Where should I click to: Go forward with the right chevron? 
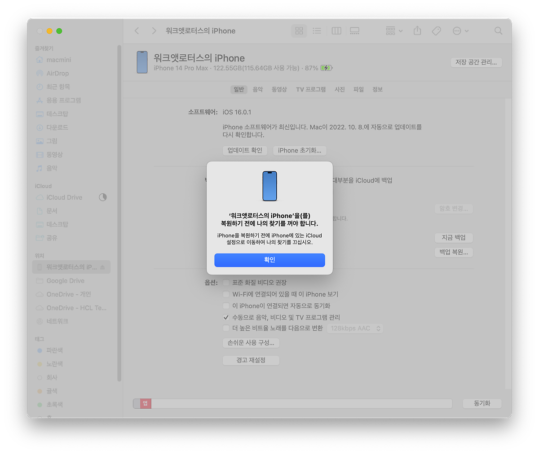(154, 31)
